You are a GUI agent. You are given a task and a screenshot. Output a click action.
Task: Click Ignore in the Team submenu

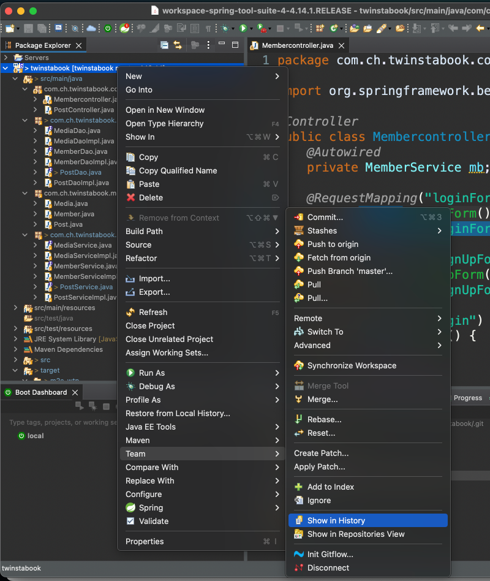[367, 500]
